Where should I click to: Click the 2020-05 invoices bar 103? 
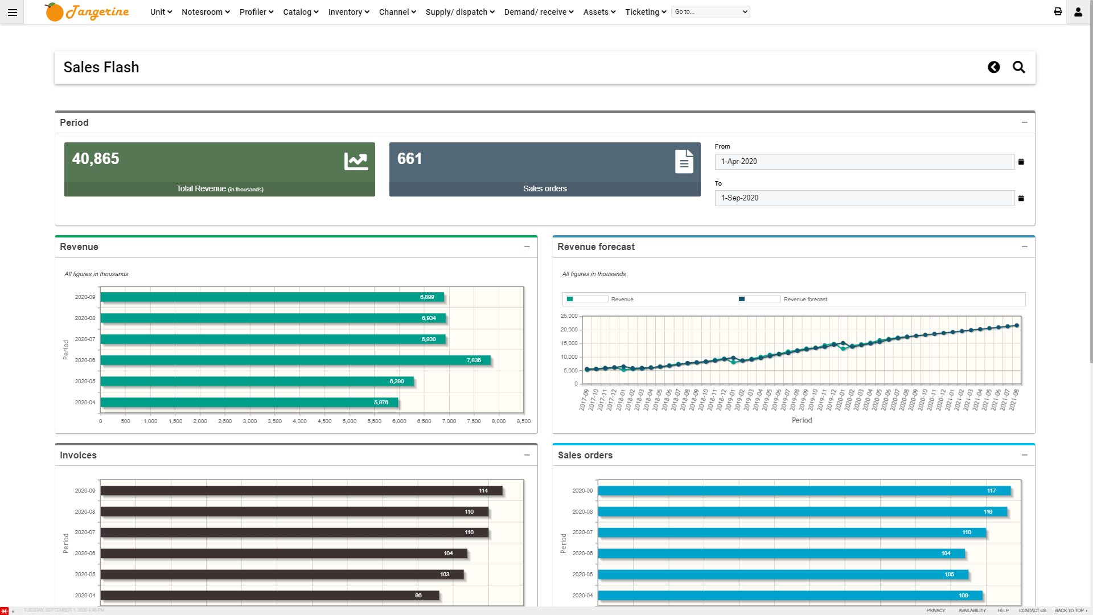point(282,575)
